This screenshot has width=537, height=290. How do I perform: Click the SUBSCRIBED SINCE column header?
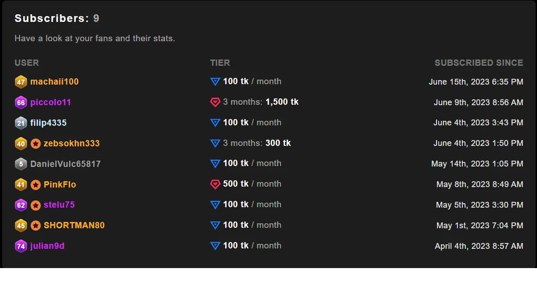(478, 63)
